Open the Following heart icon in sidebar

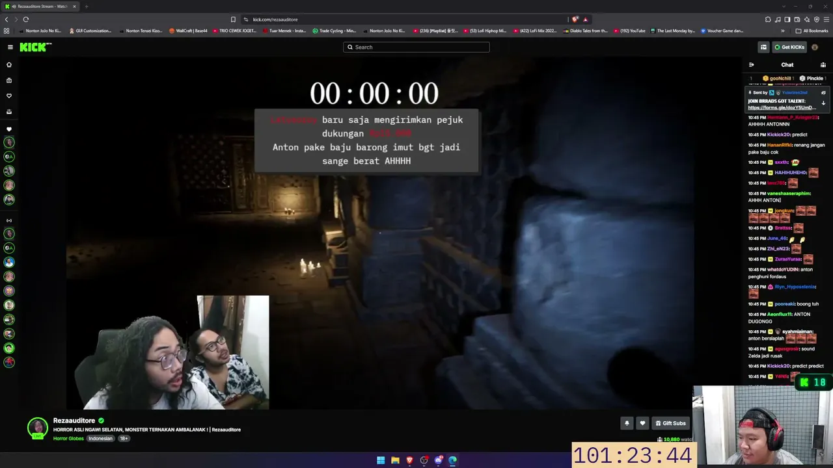tap(9, 96)
